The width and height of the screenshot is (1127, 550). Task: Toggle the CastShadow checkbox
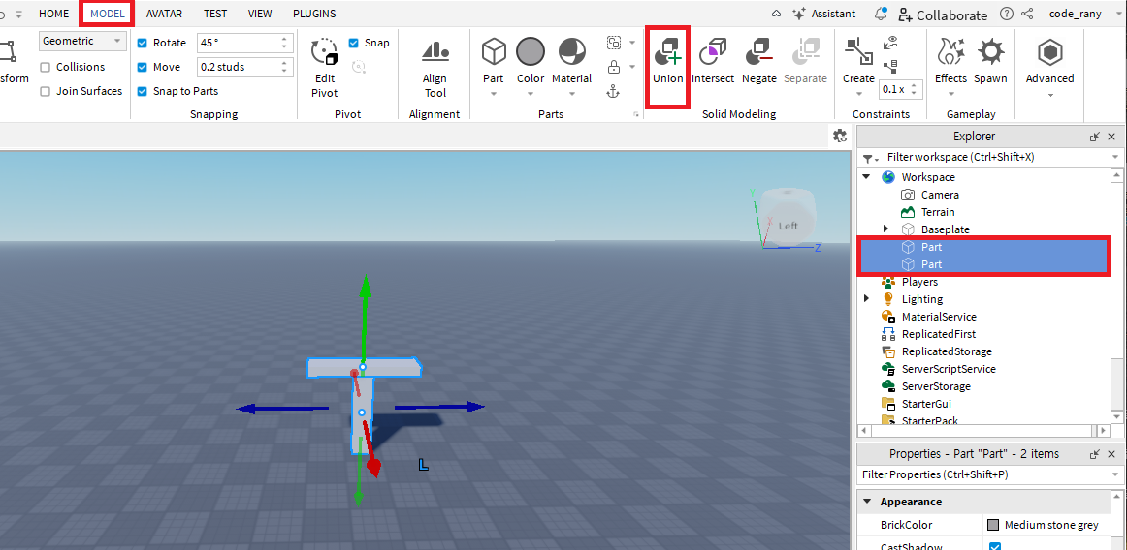pos(995,547)
